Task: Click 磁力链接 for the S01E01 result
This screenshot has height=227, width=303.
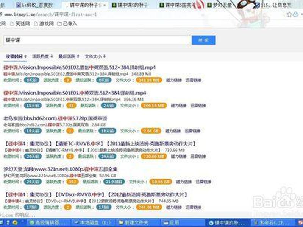Action: click(178, 106)
